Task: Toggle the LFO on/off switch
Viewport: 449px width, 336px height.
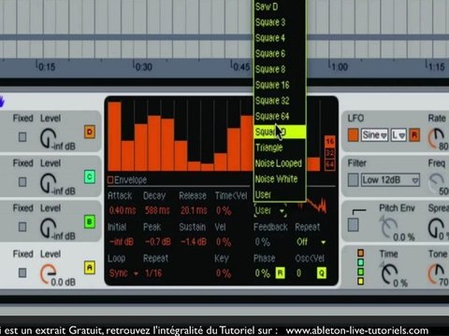Action: pyautogui.click(x=354, y=135)
